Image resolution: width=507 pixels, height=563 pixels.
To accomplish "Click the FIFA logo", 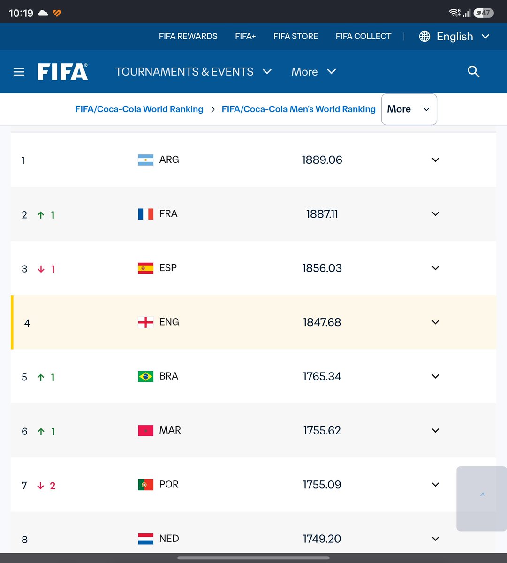I will click(x=62, y=72).
